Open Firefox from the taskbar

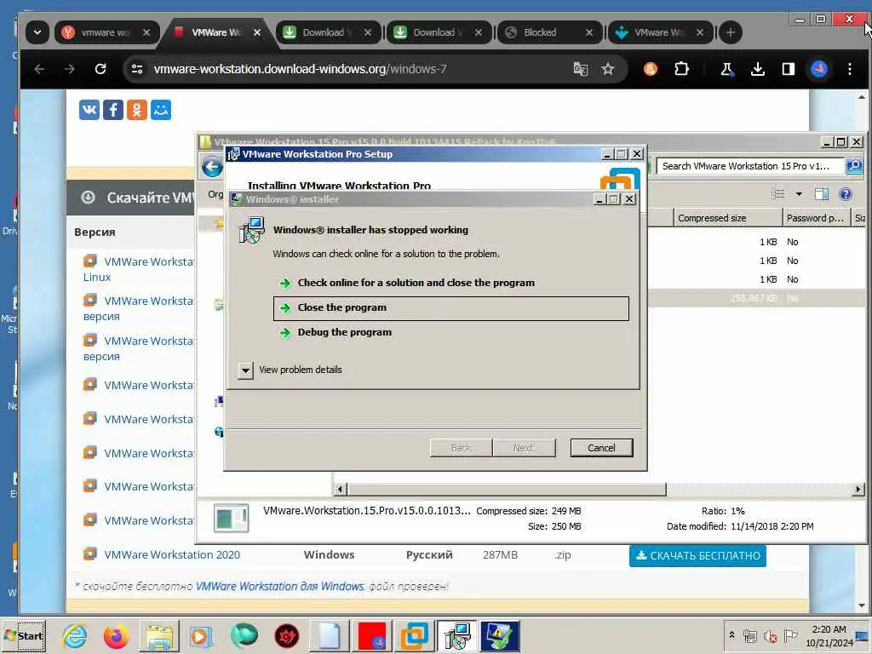tap(116, 635)
